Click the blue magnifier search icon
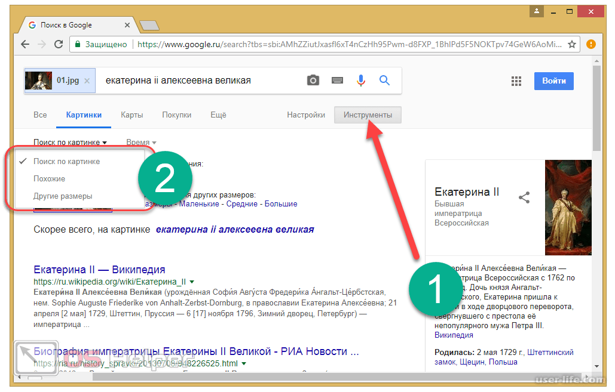 [x=384, y=81]
